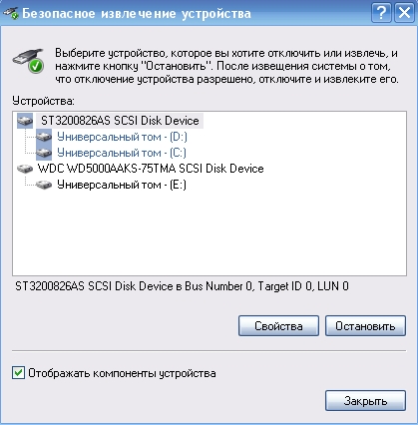Image resolution: width=418 pixels, height=425 pixels.
Task: Click the Отображать компоненты устройства label text
Action: tap(122, 373)
